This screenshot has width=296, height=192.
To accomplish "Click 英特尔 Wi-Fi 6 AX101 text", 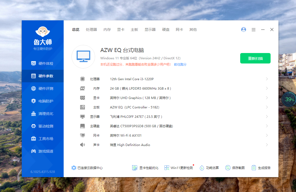I will click(x=126, y=136).
